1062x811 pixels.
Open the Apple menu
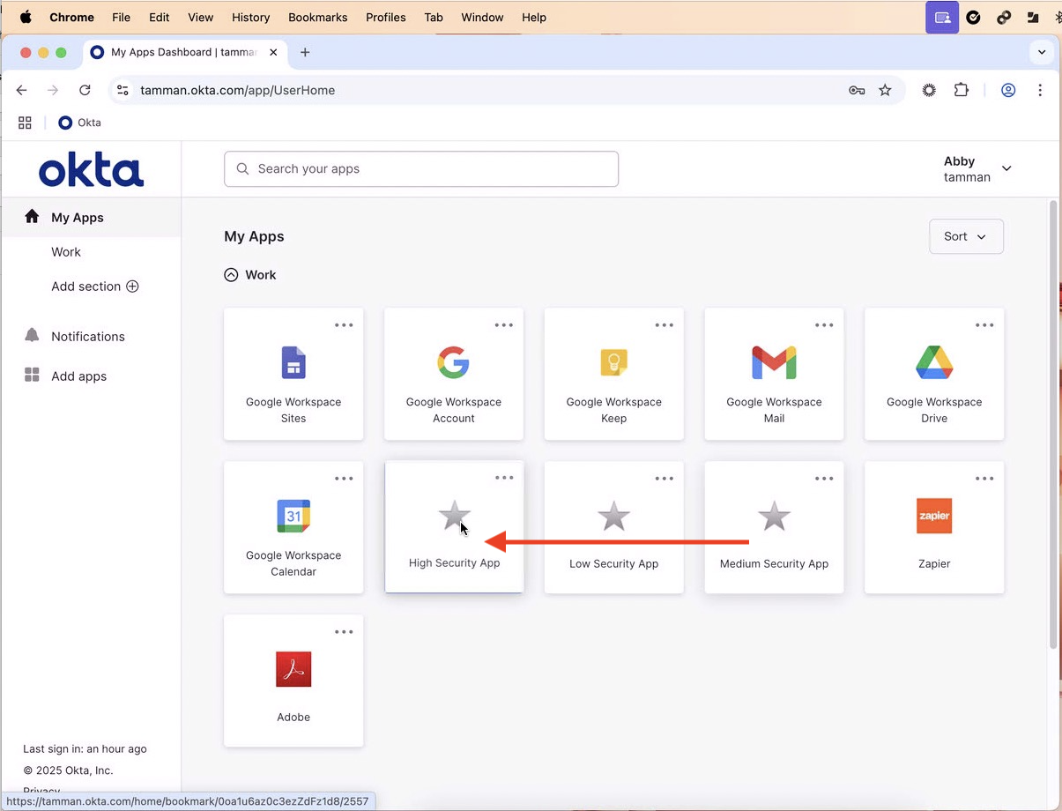pyautogui.click(x=26, y=17)
